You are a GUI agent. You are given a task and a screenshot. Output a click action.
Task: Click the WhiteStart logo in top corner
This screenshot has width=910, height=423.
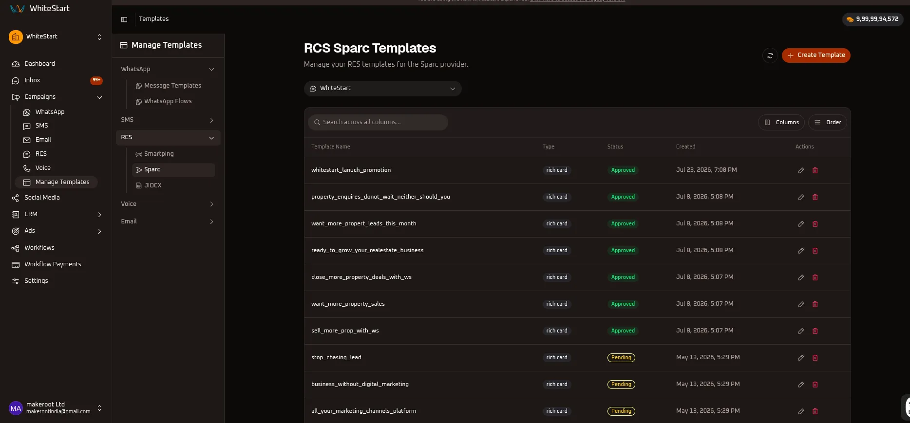(40, 8)
